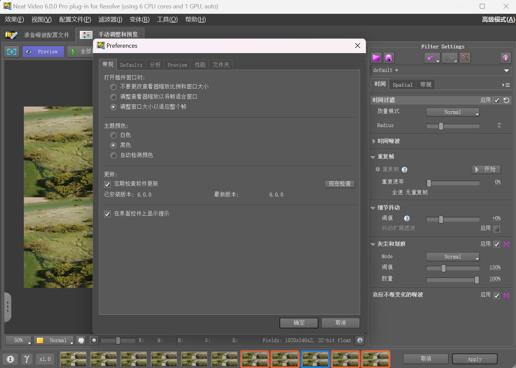This screenshot has height=368, width=516.
Task: Choose the 黑色 theme color
Action: (x=114, y=145)
